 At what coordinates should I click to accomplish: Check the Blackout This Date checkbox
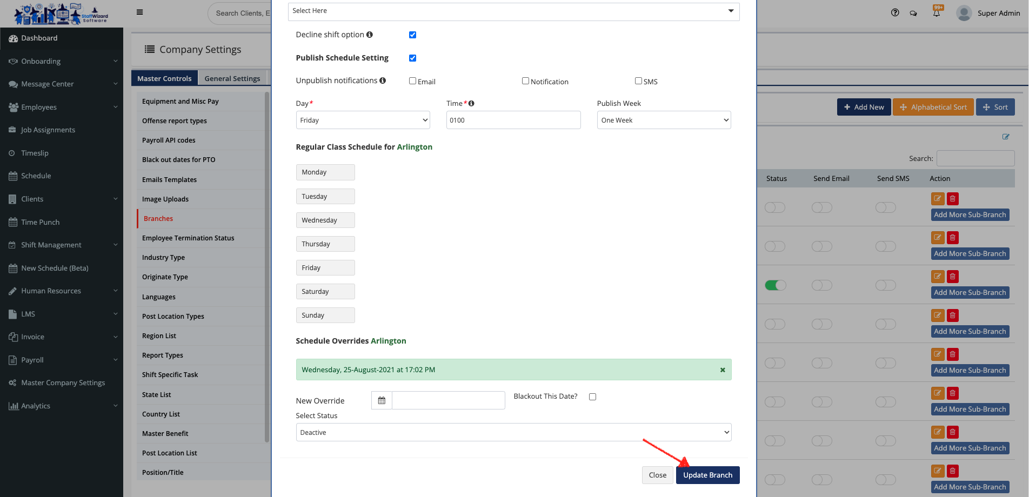pyautogui.click(x=592, y=397)
